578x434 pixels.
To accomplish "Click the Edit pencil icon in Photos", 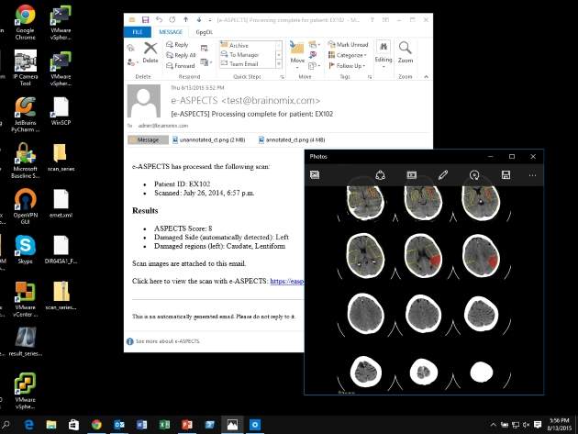I will click(443, 174).
